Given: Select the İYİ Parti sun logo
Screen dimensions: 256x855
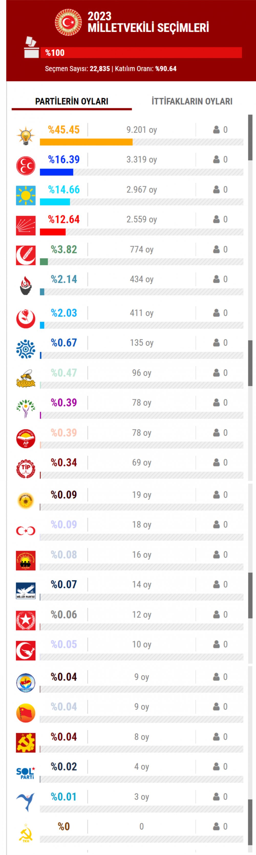Looking at the screenshot, I should [x=26, y=195].
